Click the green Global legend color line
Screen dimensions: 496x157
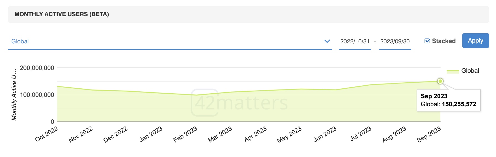click(x=453, y=71)
